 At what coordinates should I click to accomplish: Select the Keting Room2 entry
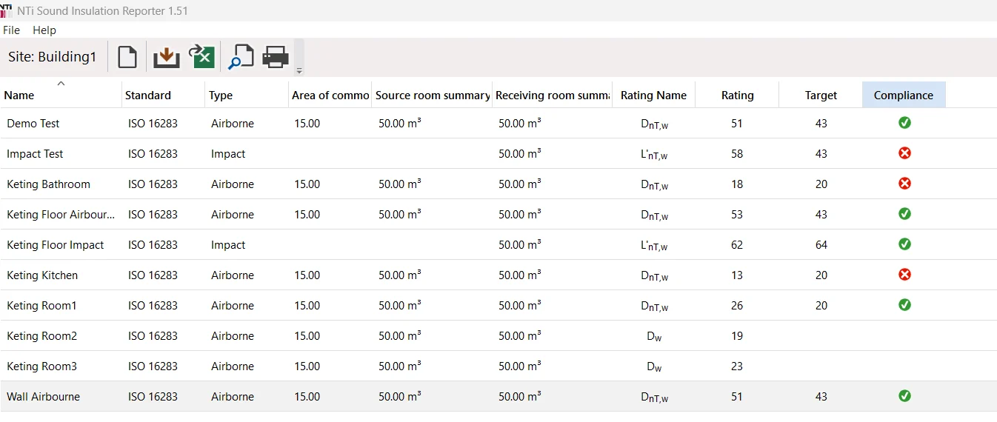[42, 336]
